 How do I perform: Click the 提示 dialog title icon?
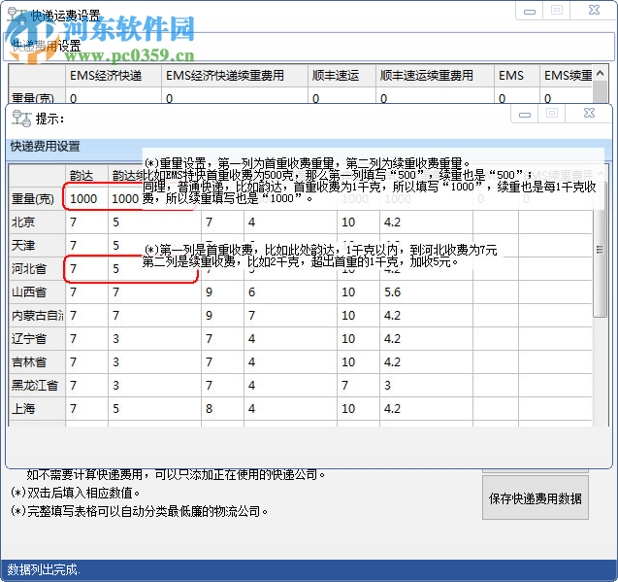click(21, 119)
